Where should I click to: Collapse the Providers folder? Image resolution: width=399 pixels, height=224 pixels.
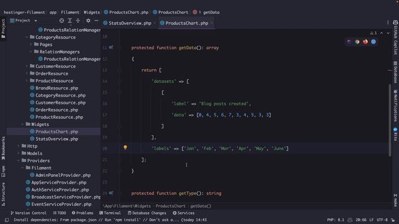(x=19, y=161)
